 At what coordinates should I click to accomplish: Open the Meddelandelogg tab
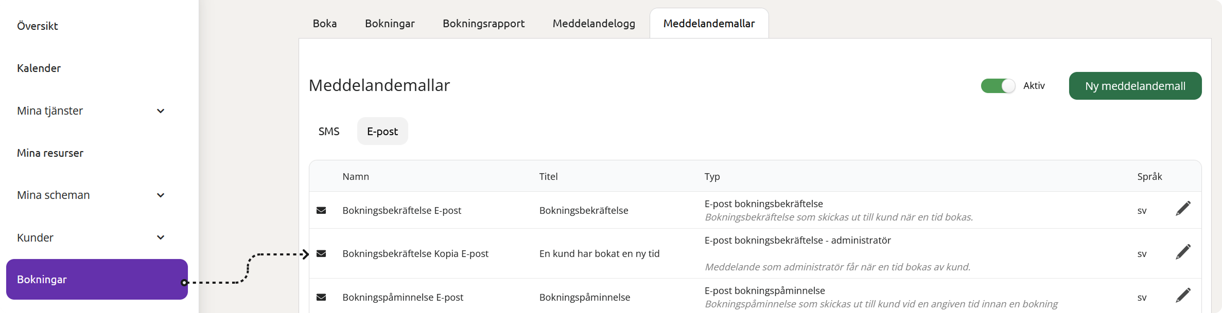tap(593, 24)
